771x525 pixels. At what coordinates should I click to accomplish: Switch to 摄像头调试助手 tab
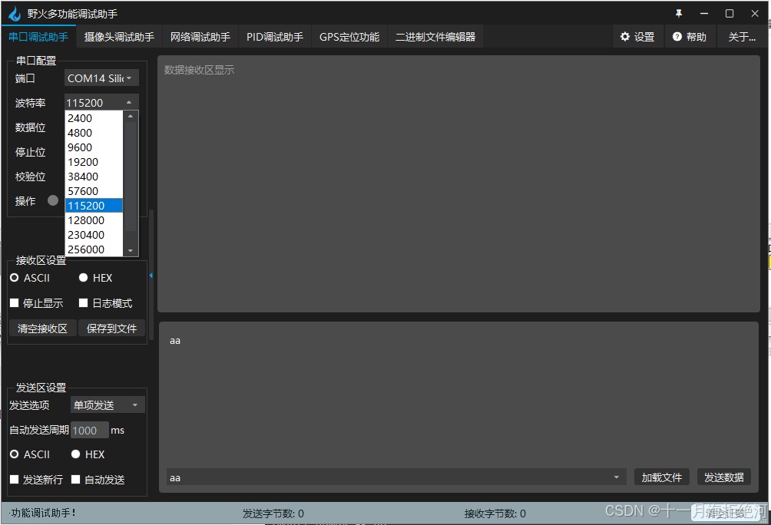coord(119,37)
